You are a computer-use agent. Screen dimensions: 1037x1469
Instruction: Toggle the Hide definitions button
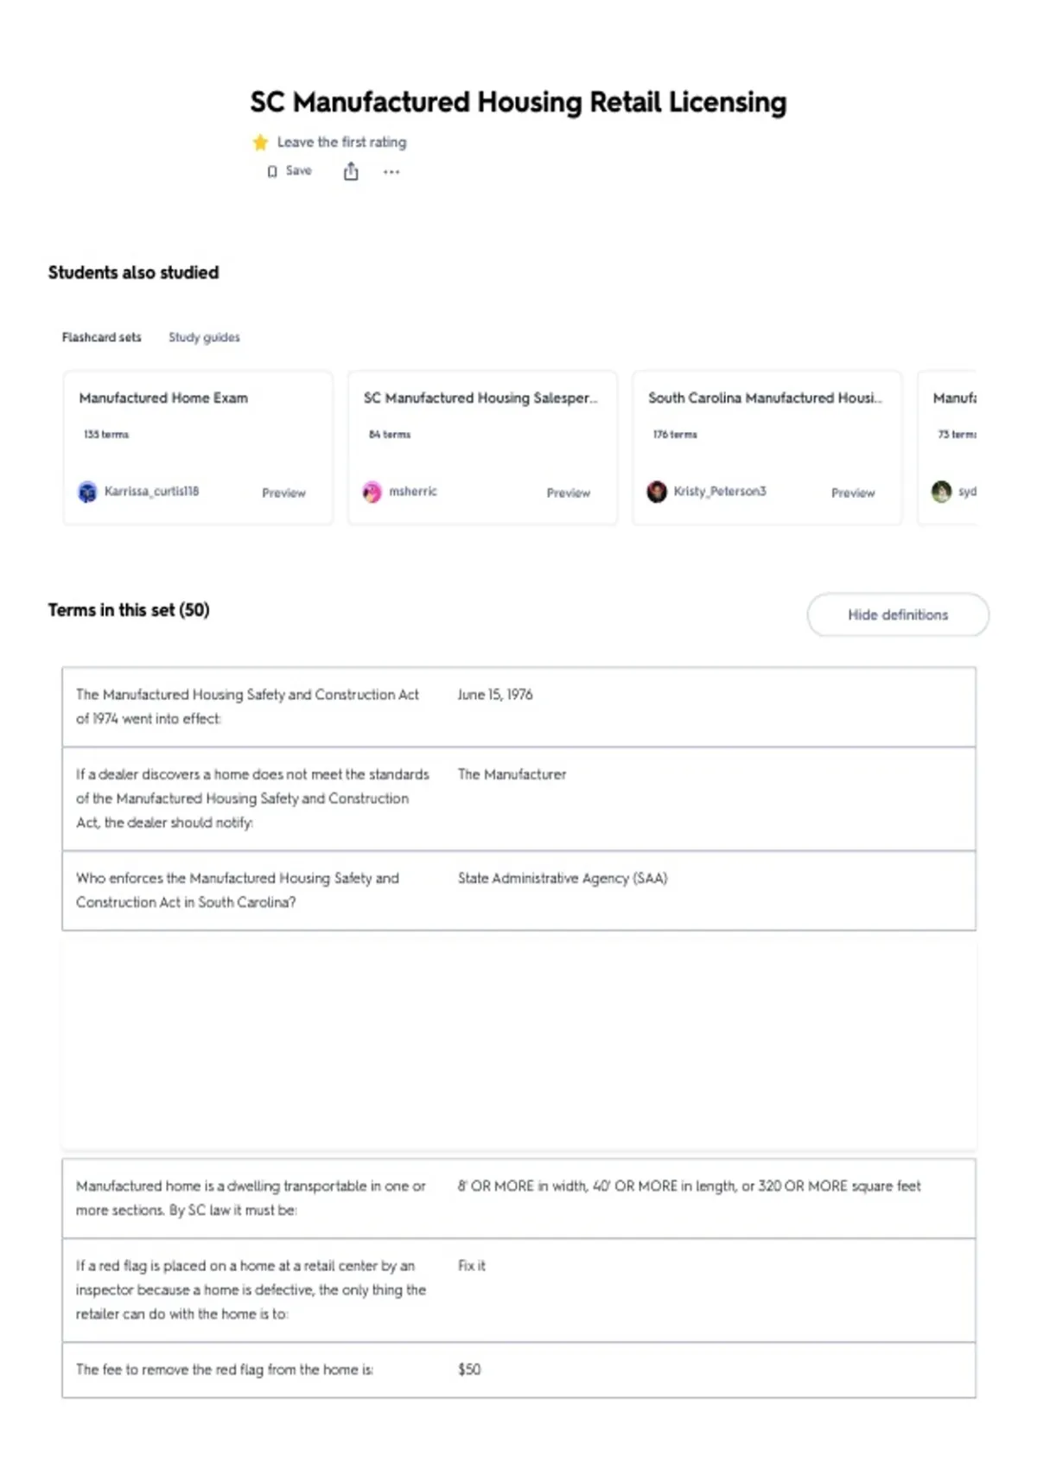[x=898, y=614]
